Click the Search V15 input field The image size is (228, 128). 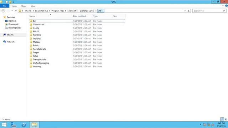(x=207, y=11)
